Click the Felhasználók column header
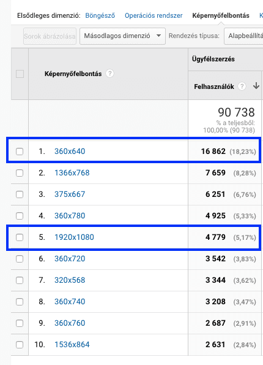This screenshot has width=263, height=365. (214, 86)
